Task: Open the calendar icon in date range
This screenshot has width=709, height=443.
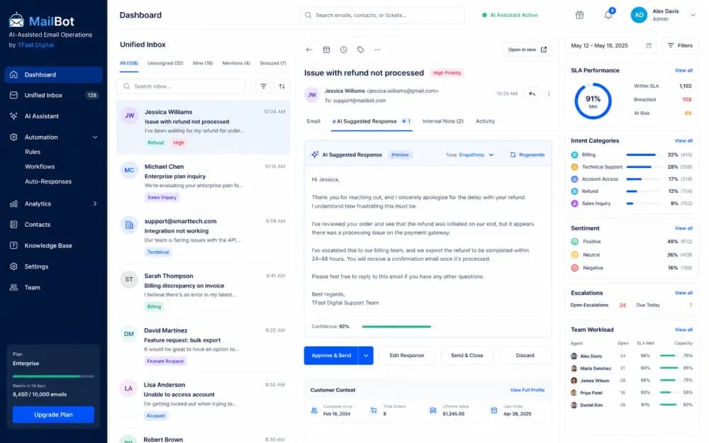Action: (649, 45)
